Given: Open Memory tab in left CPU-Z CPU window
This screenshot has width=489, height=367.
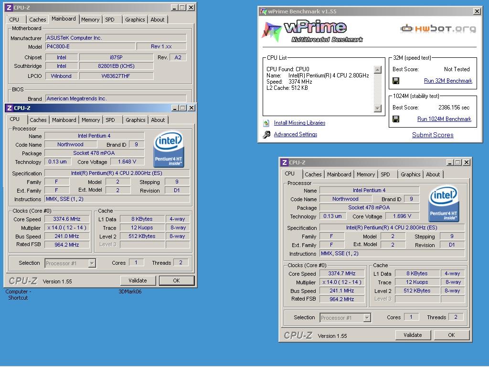Looking at the screenshot, I should (x=91, y=120).
